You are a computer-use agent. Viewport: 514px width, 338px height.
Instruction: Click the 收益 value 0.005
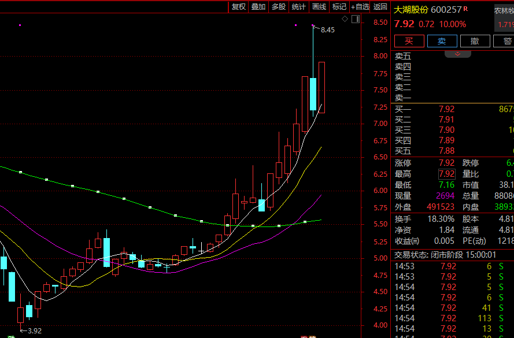click(444, 242)
